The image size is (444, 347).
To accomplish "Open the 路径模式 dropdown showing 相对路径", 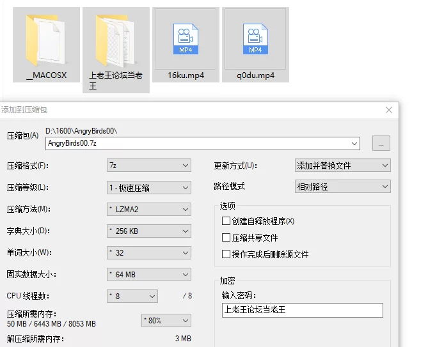I will (x=343, y=187).
